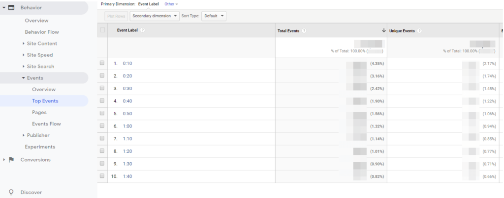
Task: Open the Secondary dimension dropdown
Action: pos(155,16)
